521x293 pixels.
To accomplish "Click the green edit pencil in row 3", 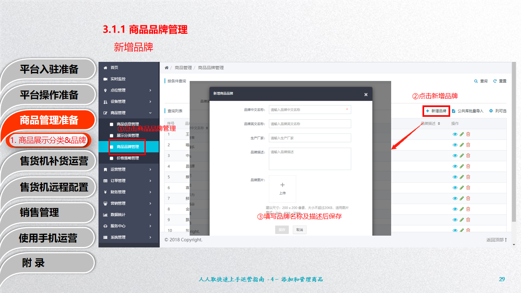I will (462, 155).
